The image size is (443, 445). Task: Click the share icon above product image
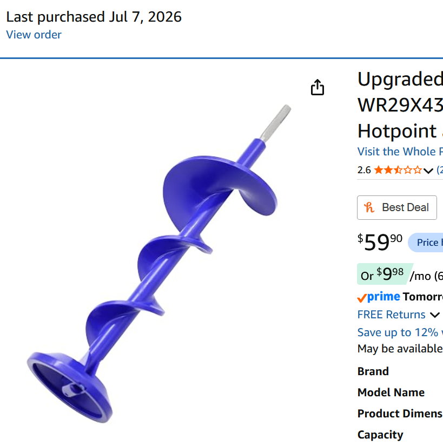318,87
